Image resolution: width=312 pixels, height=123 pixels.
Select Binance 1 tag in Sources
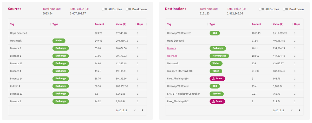(16, 56)
